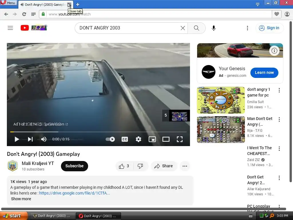The image size is (293, 220).
Task: Enable miniplayer mode
Action: point(152,139)
